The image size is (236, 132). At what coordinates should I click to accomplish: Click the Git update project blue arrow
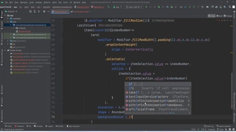point(185,7)
